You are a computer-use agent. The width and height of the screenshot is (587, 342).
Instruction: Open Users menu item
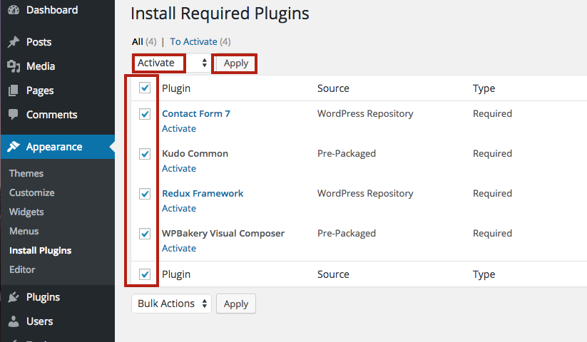click(x=40, y=321)
